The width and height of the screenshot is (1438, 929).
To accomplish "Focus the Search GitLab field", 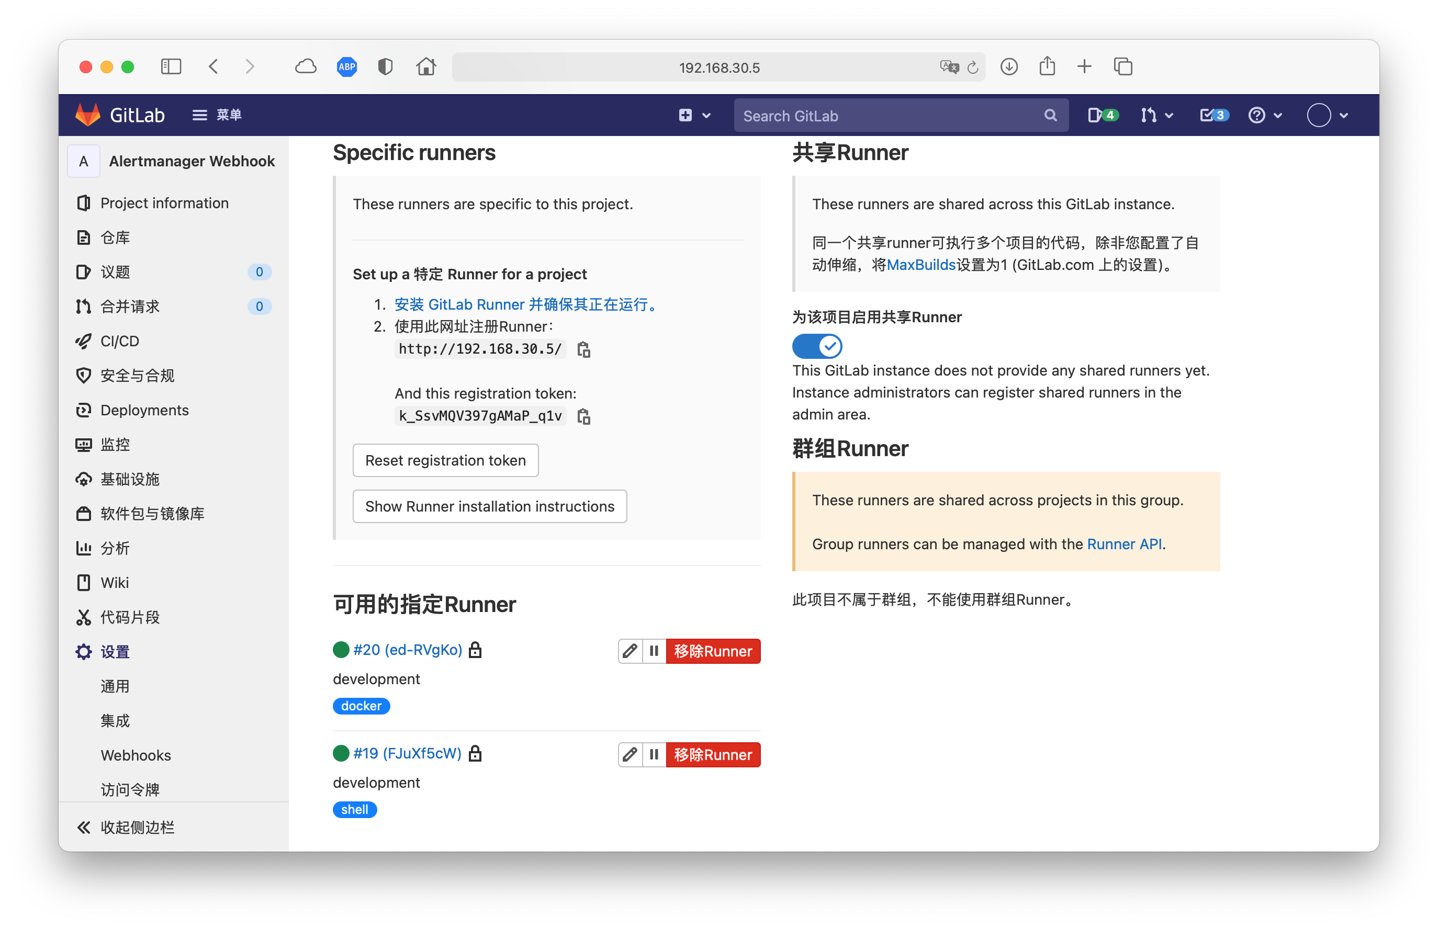I will pyautogui.click(x=887, y=116).
